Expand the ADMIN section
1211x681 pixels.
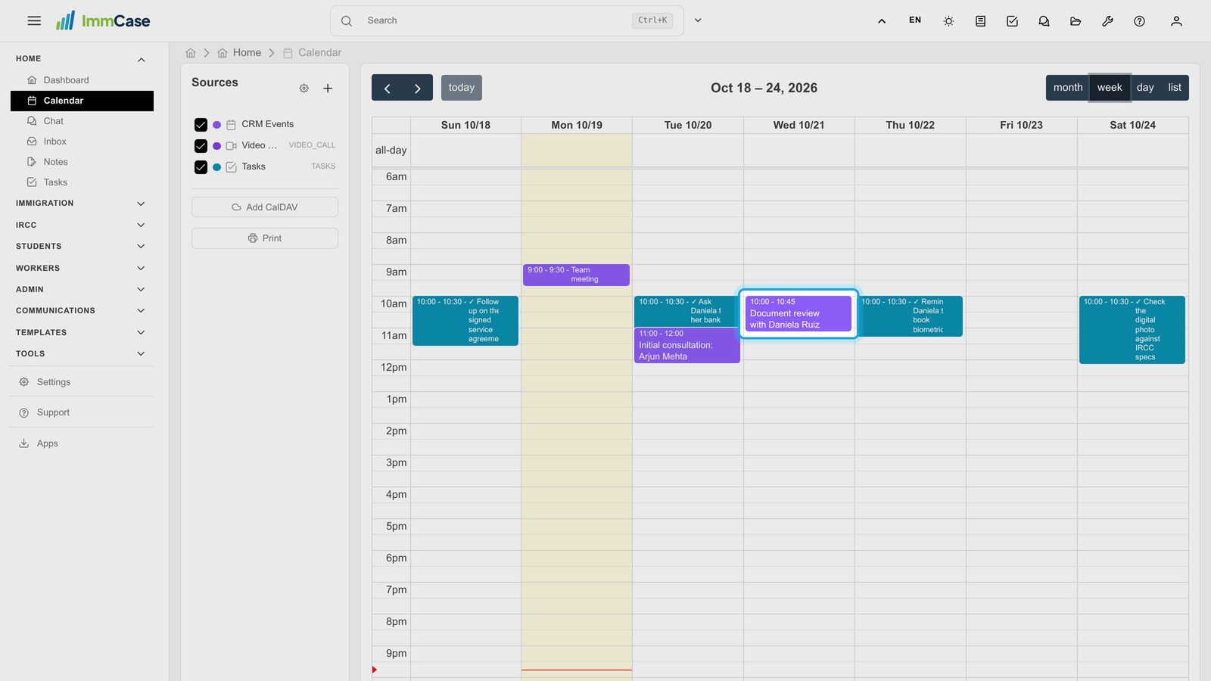(x=82, y=290)
